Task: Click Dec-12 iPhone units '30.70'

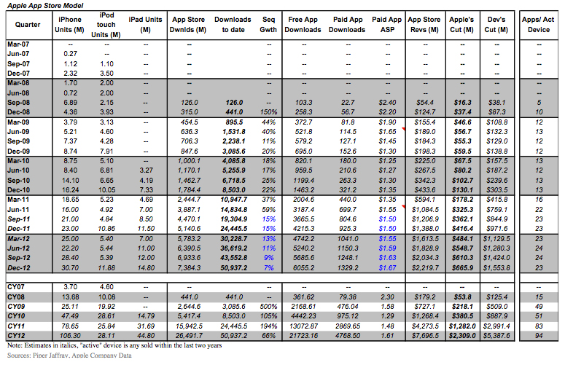Action: click(x=70, y=268)
